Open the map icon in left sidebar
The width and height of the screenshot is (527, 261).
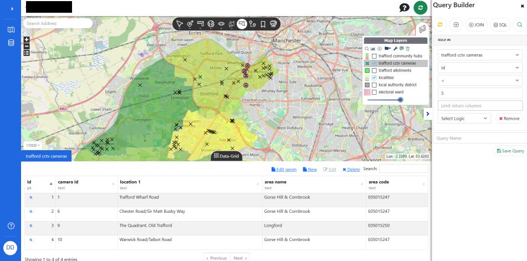tap(11, 30)
